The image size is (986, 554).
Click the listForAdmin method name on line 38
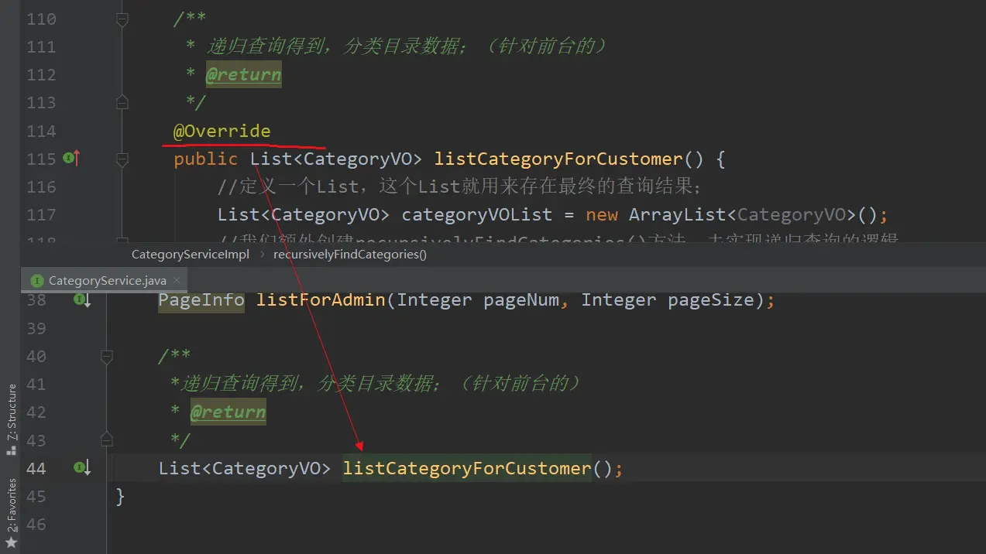321,299
